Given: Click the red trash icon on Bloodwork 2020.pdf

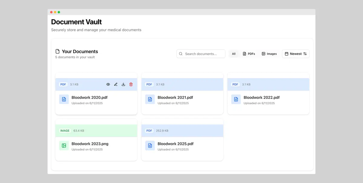Looking at the screenshot, I should coord(131,84).
